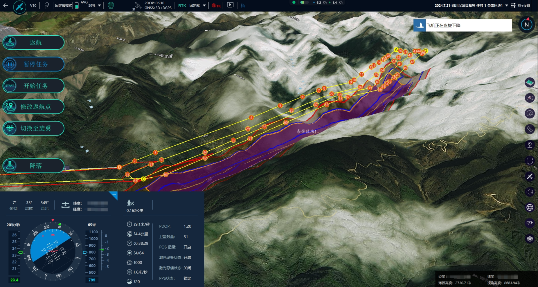Open the video playback monitor icon
The width and height of the screenshot is (538, 287).
230,5
